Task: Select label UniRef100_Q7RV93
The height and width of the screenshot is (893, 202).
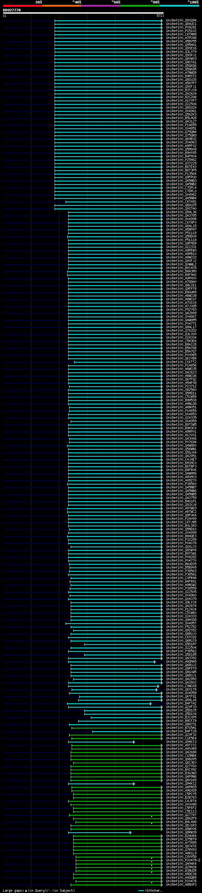Action: 181,850
